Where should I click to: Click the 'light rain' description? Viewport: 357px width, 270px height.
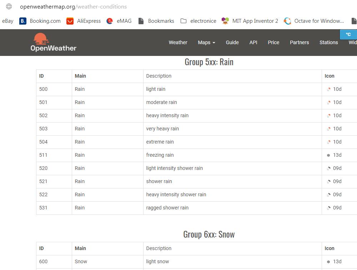156,89
